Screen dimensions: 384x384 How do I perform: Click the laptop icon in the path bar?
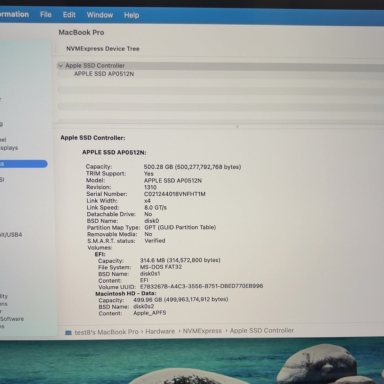pos(68,333)
